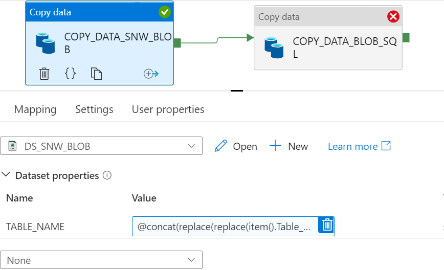Viewport: 444px width, 270px height.
Task: Click the Value column header
Action: [144, 198]
